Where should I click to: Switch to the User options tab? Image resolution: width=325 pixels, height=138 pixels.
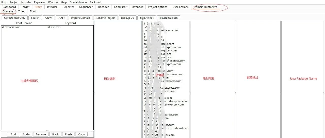(181, 7)
